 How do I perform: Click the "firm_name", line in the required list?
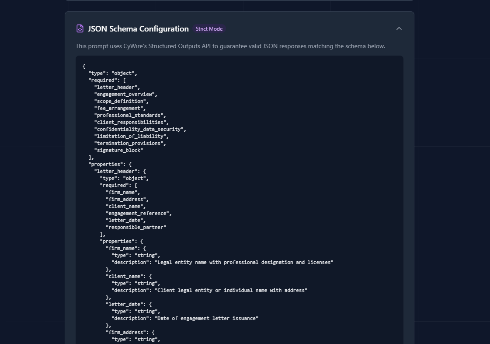[123, 192]
